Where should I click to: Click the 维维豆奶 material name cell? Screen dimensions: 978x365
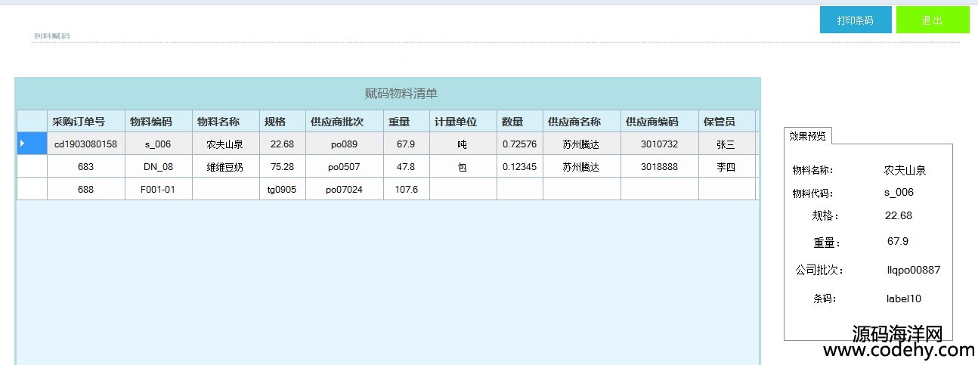[x=225, y=167]
